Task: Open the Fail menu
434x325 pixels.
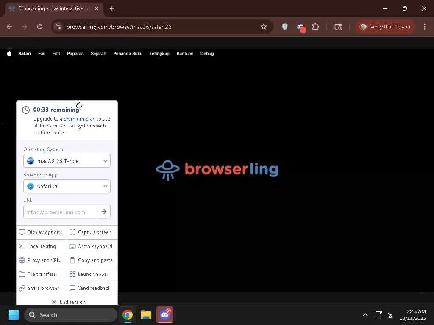Action: 42,54
